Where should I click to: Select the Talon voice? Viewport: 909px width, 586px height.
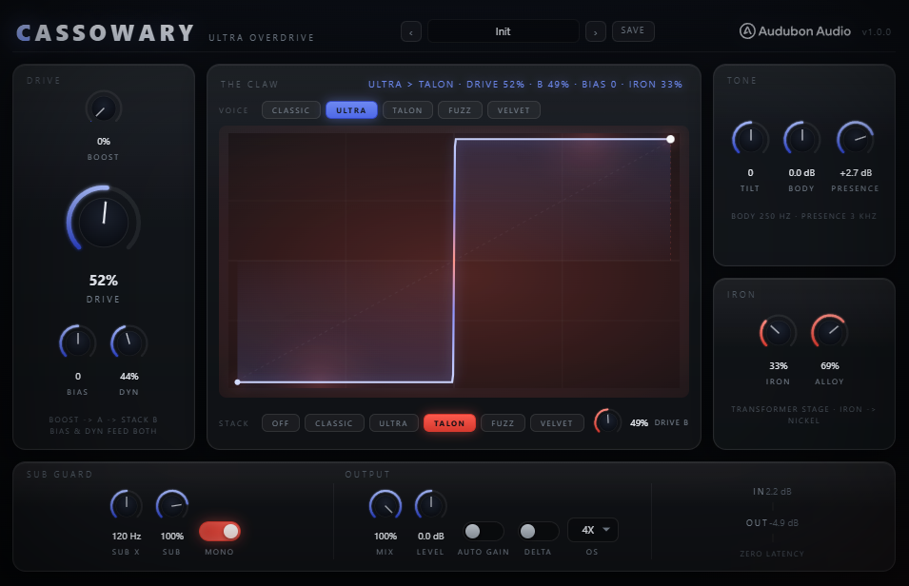tap(407, 110)
